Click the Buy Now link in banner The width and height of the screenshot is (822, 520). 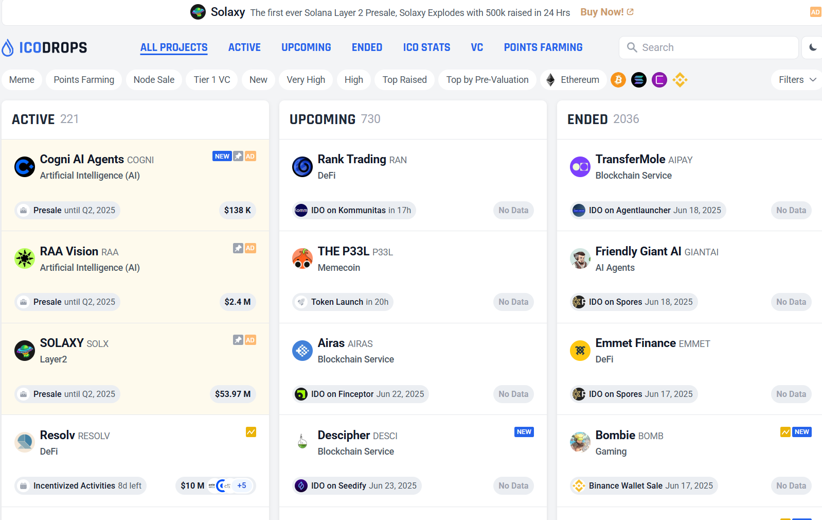coord(606,12)
